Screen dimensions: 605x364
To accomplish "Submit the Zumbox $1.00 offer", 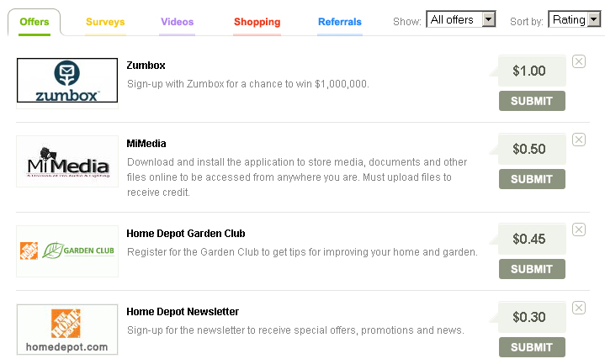I will (532, 102).
